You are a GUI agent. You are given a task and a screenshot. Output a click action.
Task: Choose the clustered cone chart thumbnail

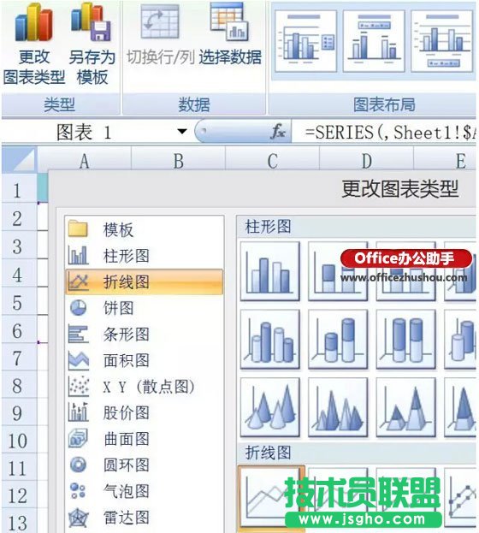[x=270, y=407]
